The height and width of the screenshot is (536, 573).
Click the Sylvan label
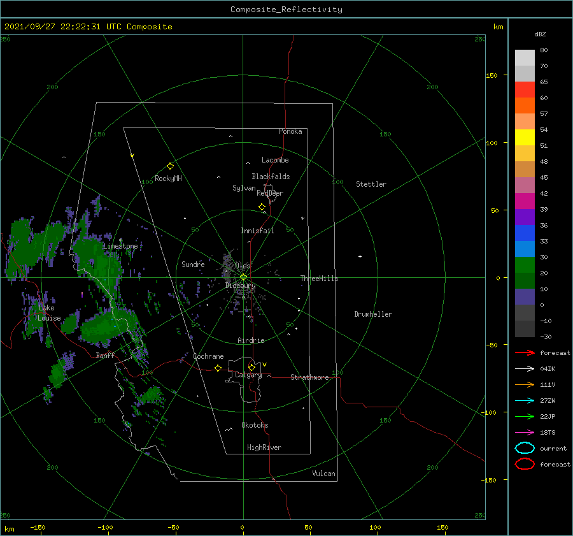click(244, 188)
